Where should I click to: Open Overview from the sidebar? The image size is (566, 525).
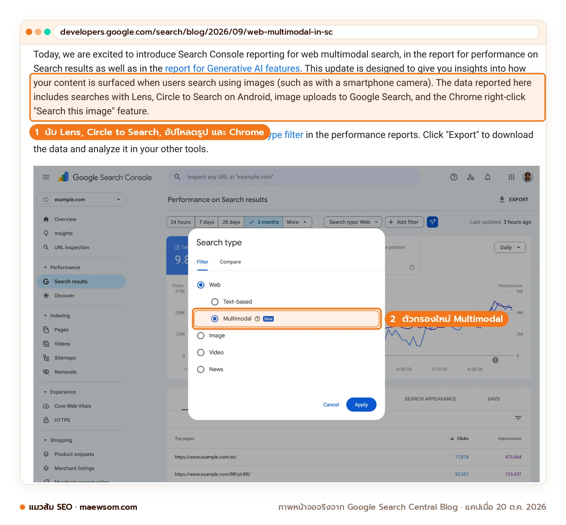(65, 219)
